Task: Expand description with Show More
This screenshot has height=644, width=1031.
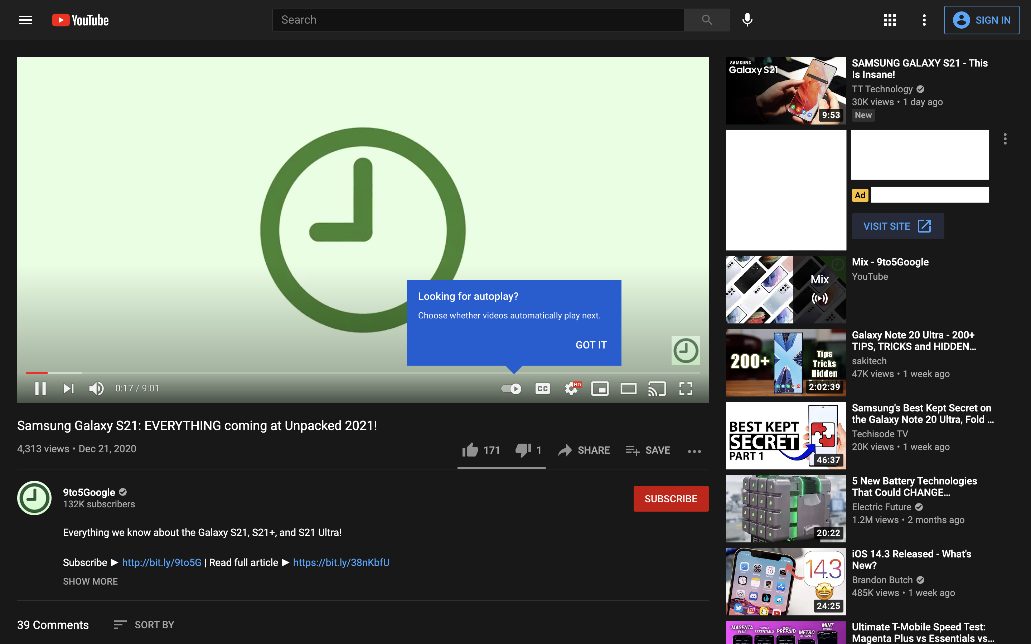Action: [90, 581]
